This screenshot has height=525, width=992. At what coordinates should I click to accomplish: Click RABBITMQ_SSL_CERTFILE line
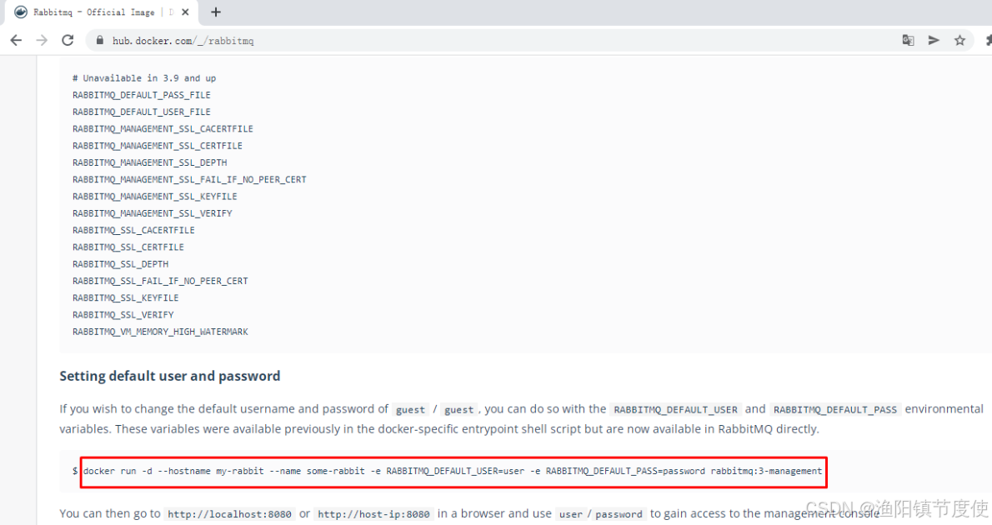pyautogui.click(x=128, y=247)
